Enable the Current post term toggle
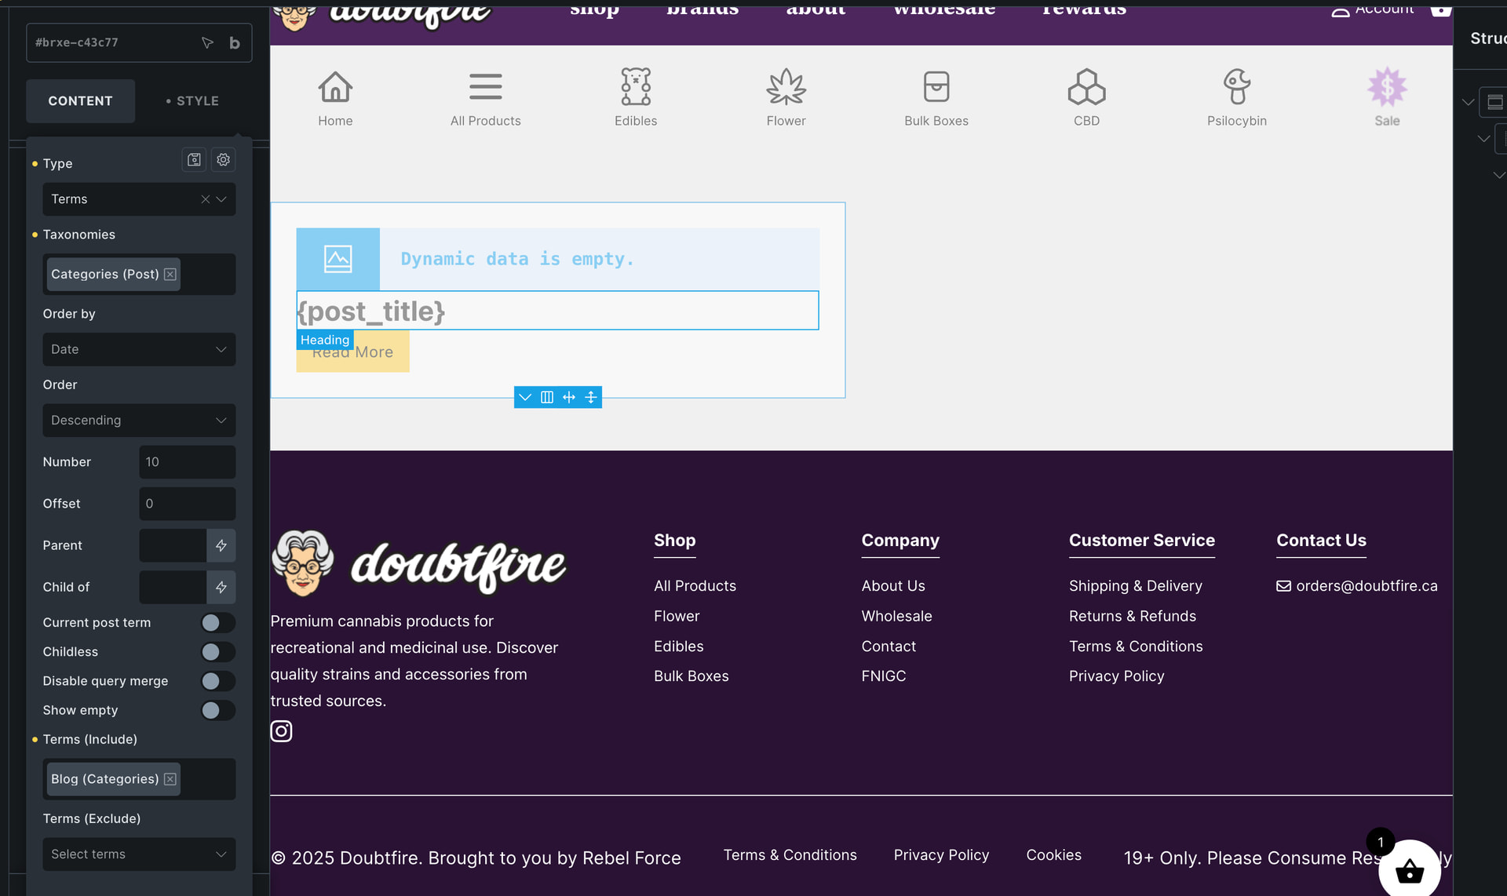This screenshot has height=896, width=1507. click(217, 623)
